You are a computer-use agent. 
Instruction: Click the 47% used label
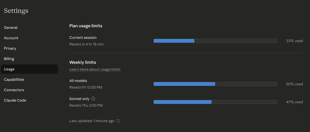(294, 102)
